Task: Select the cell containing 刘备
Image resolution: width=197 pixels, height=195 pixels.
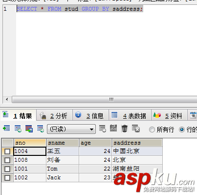Action: click(x=63, y=160)
